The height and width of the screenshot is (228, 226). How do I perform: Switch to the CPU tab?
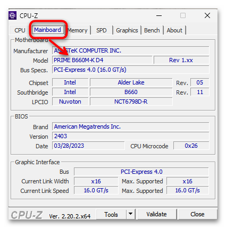pos(20,30)
